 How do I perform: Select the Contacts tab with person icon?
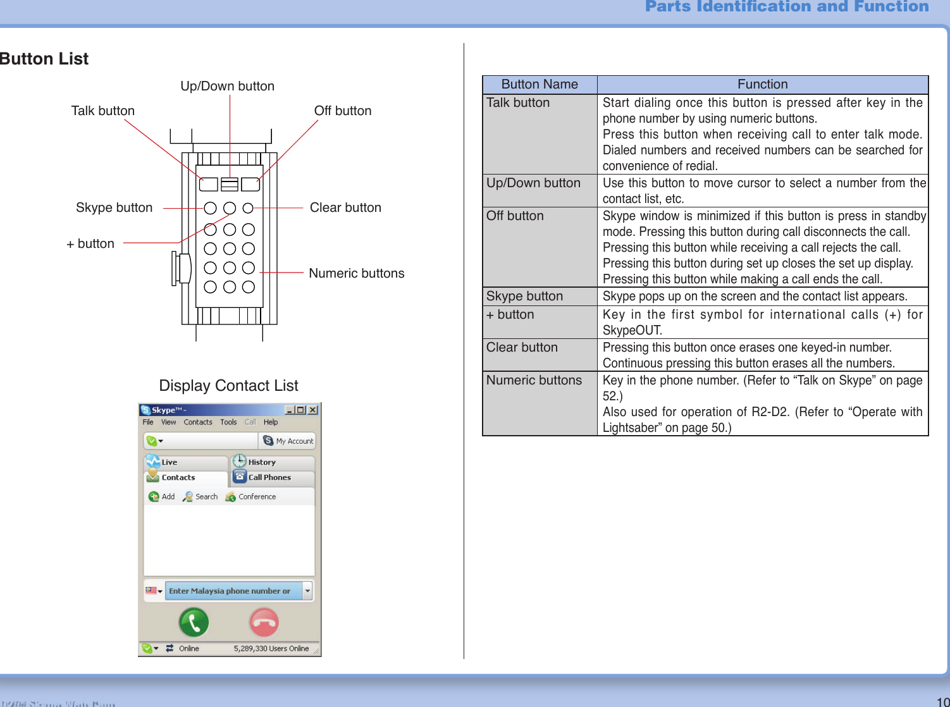tap(185, 477)
